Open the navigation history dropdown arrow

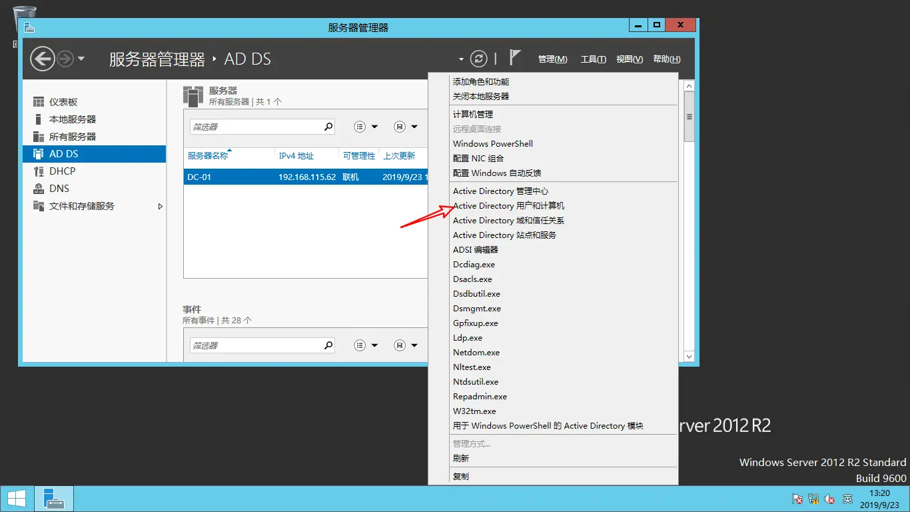[x=81, y=59]
